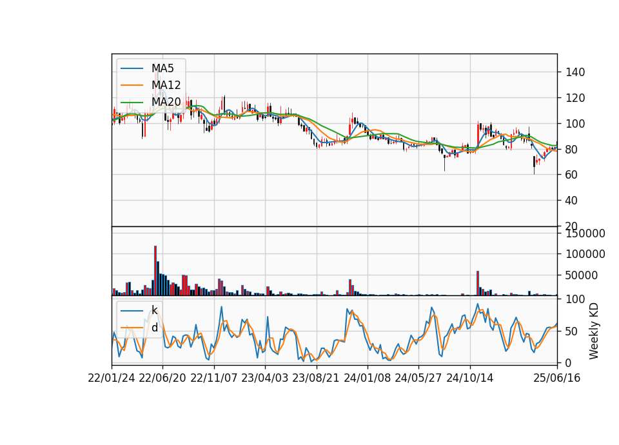Click the 25/06/16 date label
Screen dimensions: 619x445
[557, 378]
